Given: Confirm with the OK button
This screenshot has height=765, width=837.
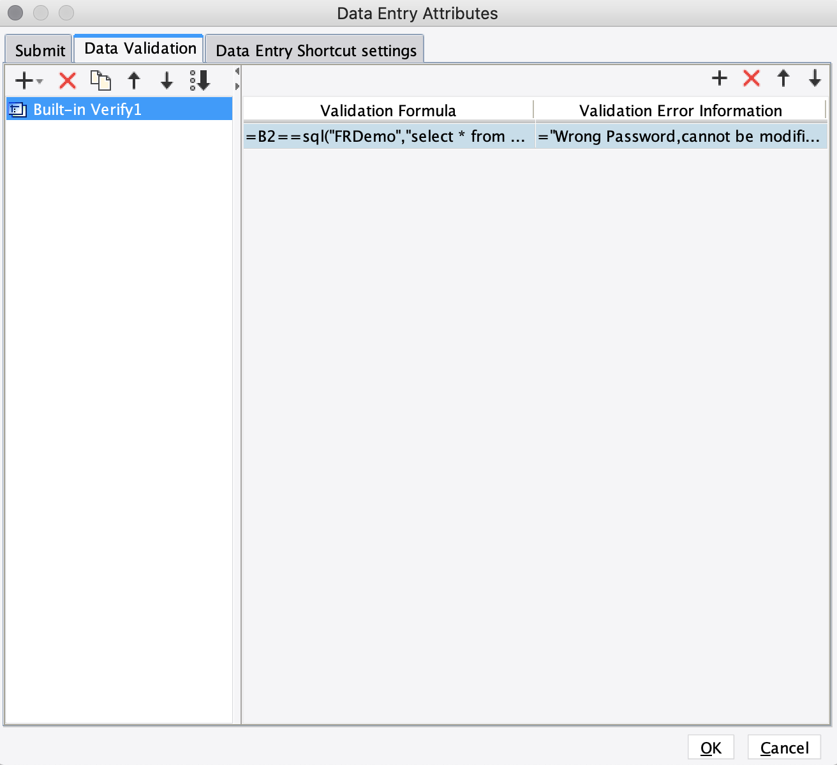Looking at the screenshot, I should 711,748.
